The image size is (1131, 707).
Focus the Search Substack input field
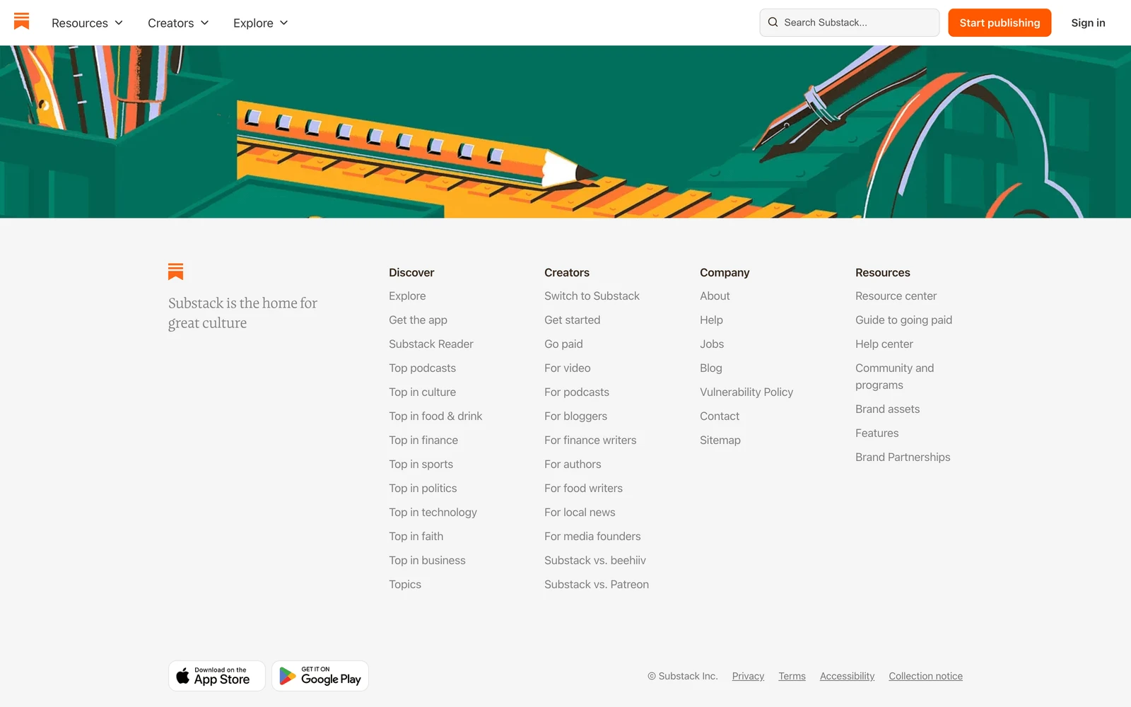pyautogui.click(x=849, y=23)
